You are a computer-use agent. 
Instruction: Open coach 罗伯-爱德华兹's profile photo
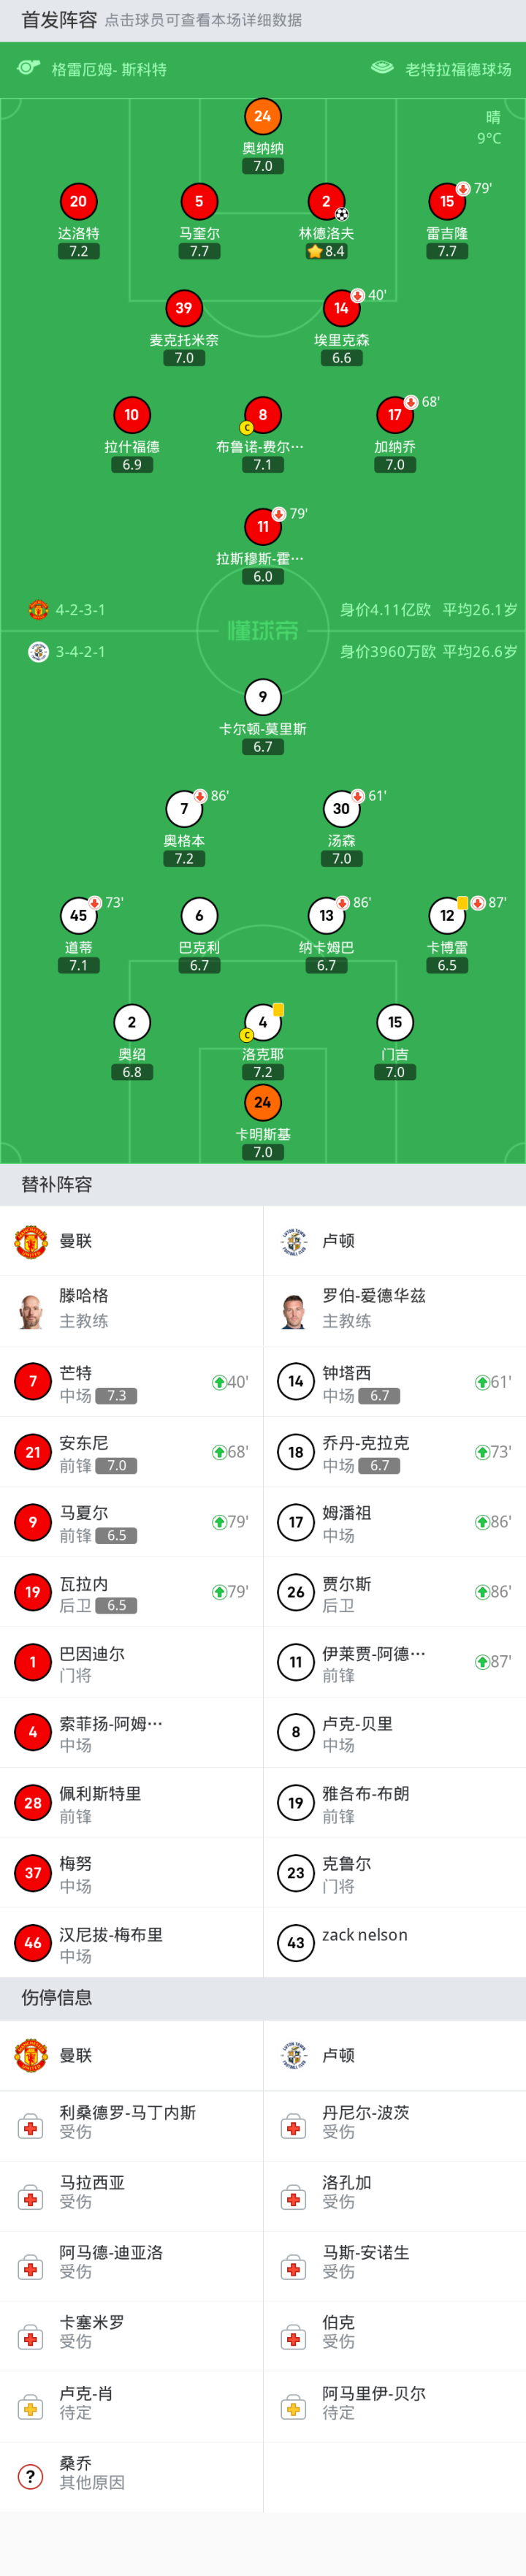[294, 1310]
